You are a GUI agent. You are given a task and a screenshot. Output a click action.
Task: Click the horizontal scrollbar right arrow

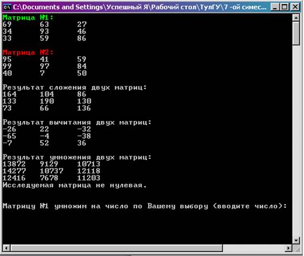coord(288,248)
